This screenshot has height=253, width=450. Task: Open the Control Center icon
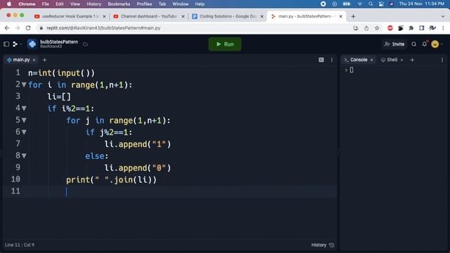click(381, 4)
